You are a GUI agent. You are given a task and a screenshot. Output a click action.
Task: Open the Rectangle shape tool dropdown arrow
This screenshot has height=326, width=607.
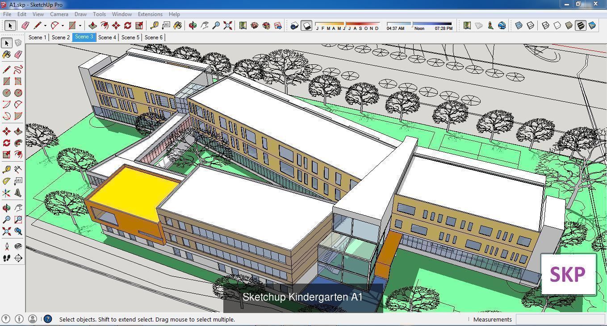point(80,25)
